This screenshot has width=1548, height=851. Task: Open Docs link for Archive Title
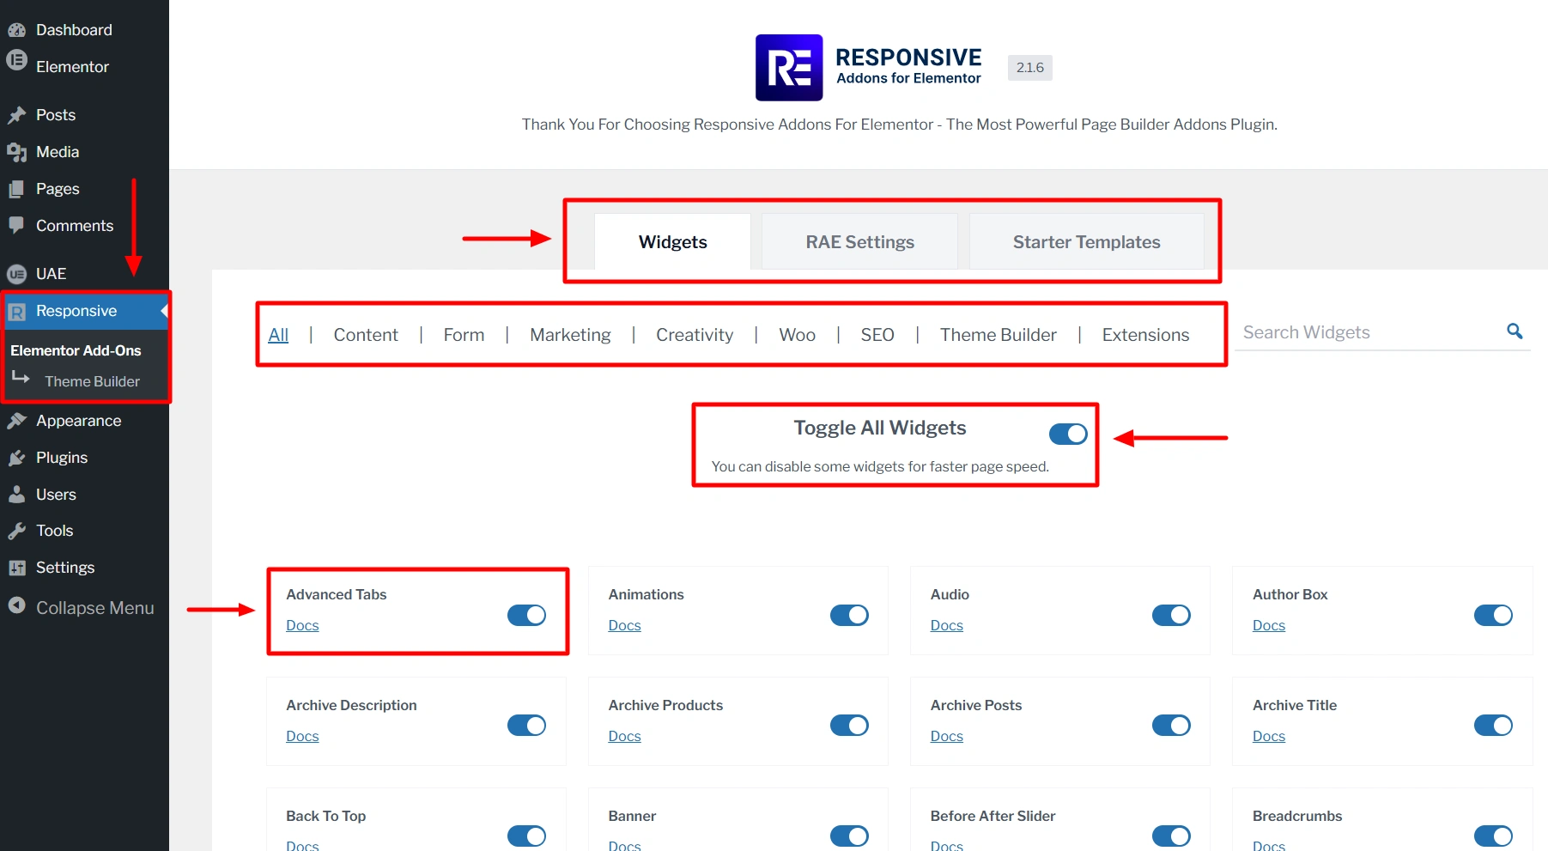(1268, 736)
